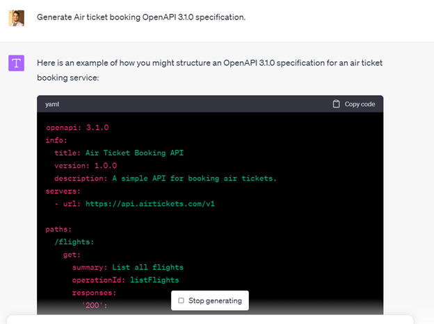Viewport: 434px width, 324px height.
Task: Click the servers: key in the code
Action: tap(63, 191)
